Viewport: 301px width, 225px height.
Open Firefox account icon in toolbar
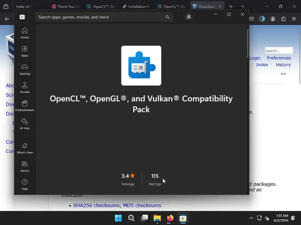(x=273, y=19)
